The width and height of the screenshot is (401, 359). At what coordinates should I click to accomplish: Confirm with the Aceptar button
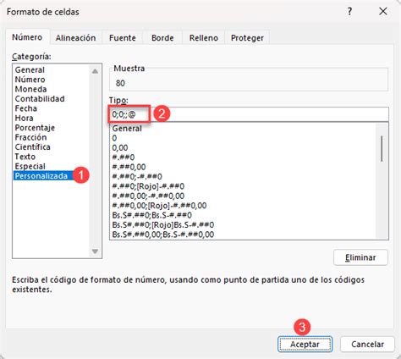point(305,344)
